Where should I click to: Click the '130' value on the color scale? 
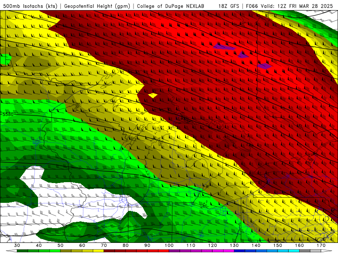(x=234, y=245)
